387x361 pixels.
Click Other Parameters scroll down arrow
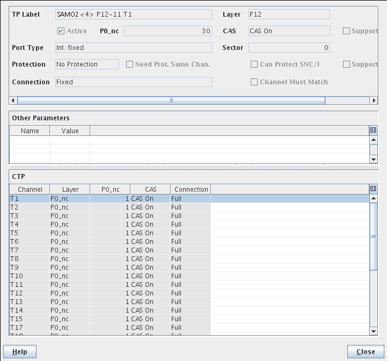click(374, 160)
